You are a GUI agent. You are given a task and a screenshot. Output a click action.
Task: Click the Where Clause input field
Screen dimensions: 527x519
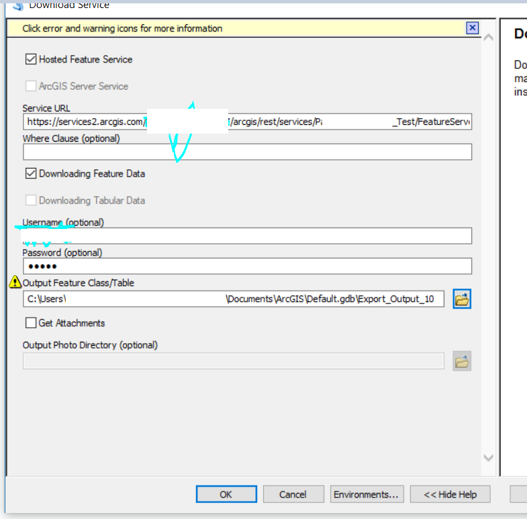(x=247, y=152)
